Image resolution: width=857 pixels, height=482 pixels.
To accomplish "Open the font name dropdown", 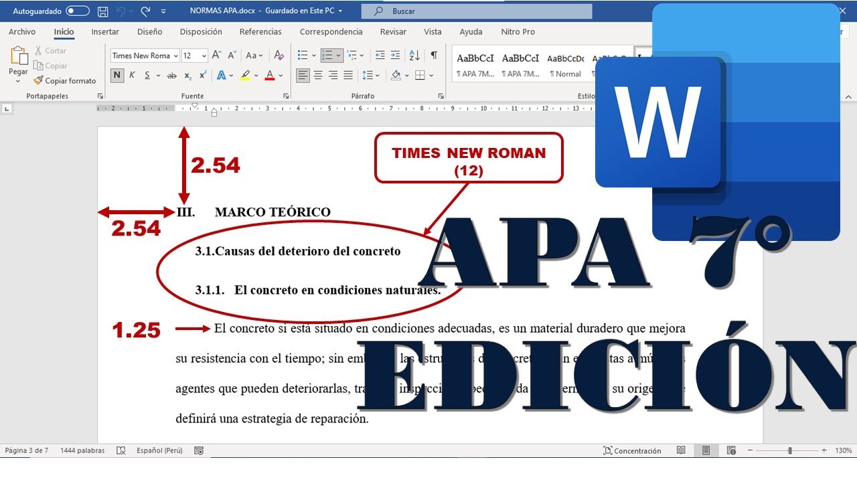I will (175, 56).
